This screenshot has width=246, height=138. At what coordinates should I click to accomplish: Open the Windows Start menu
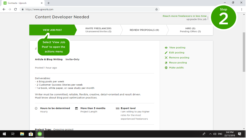click(x=4, y=134)
